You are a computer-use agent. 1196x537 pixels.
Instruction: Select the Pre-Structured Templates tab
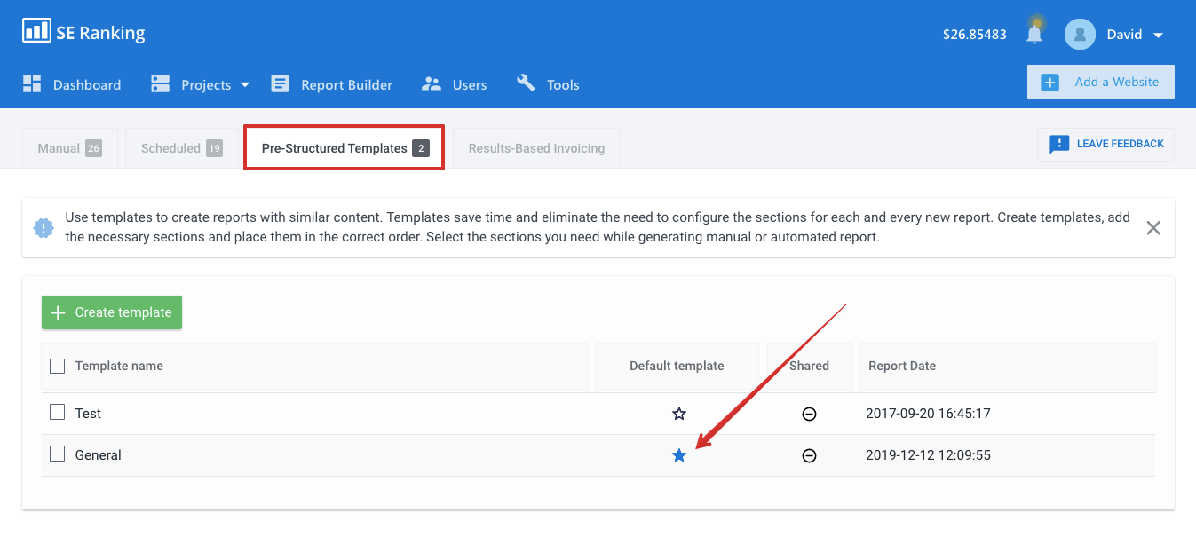pos(345,148)
